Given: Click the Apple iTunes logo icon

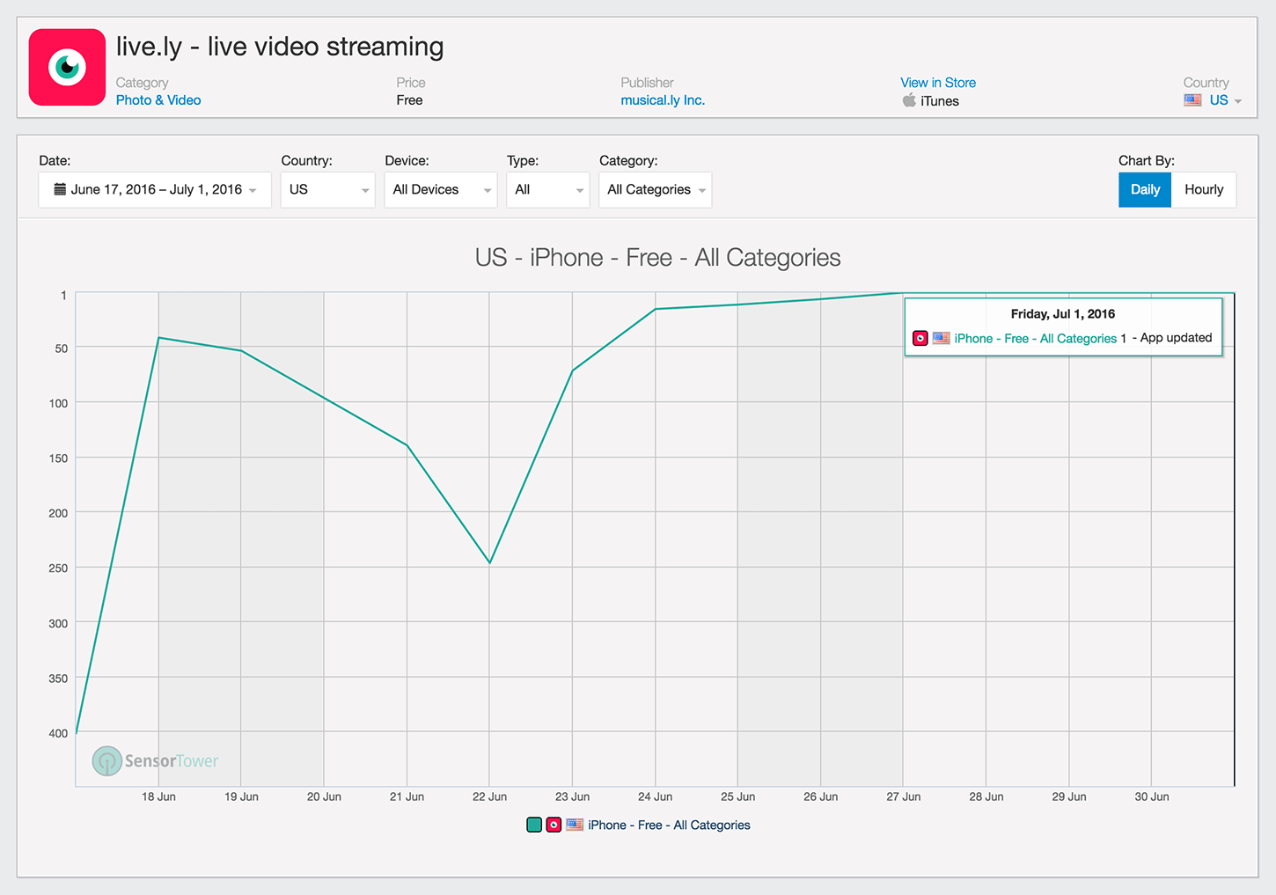Looking at the screenshot, I should coord(909,100).
